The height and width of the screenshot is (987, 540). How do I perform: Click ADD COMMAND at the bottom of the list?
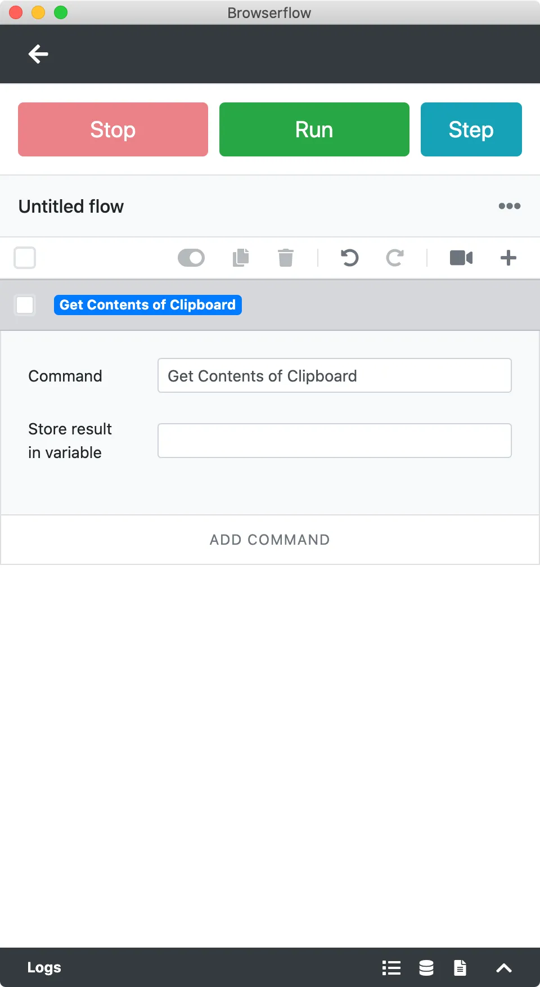pos(270,540)
